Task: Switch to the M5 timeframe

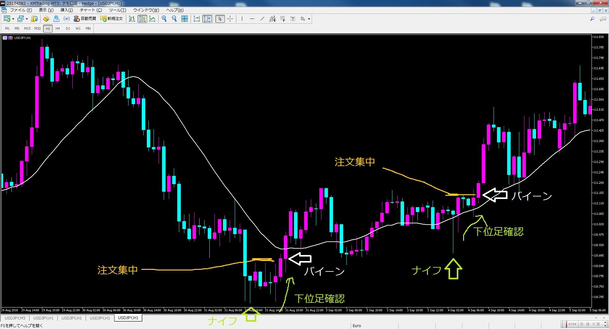Action: coord(17,28)
